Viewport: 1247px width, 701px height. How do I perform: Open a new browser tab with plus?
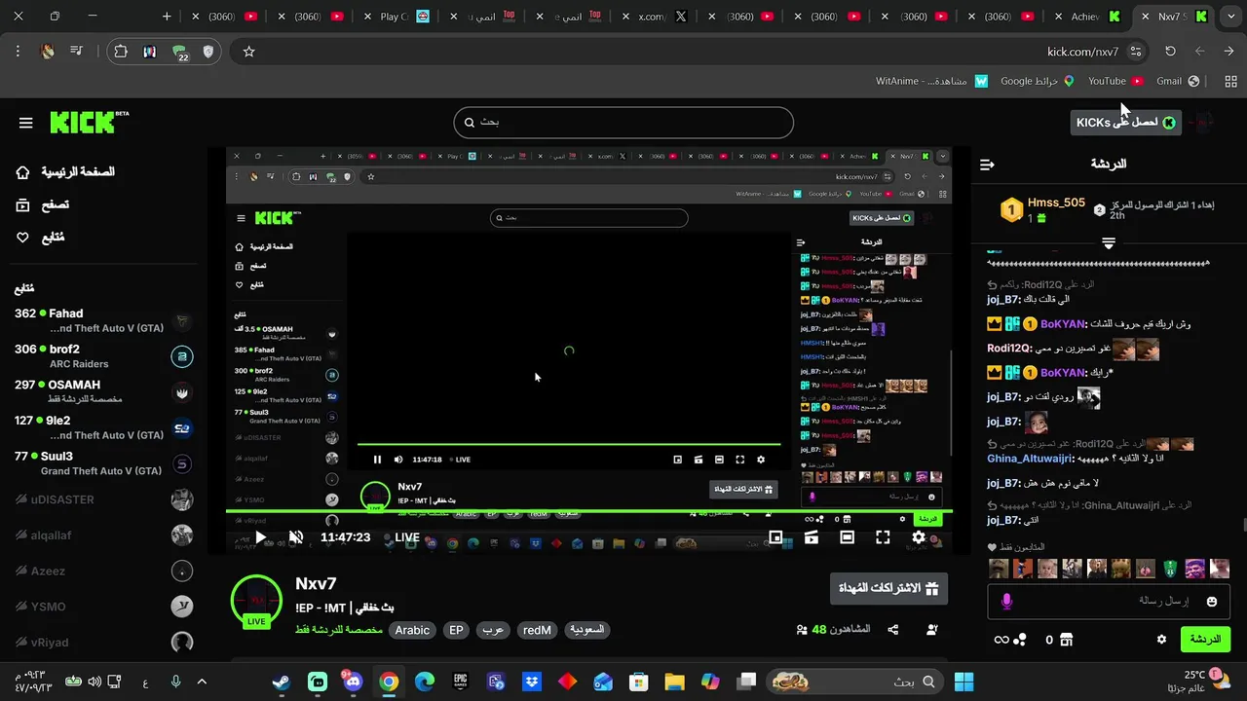point(167,17)
